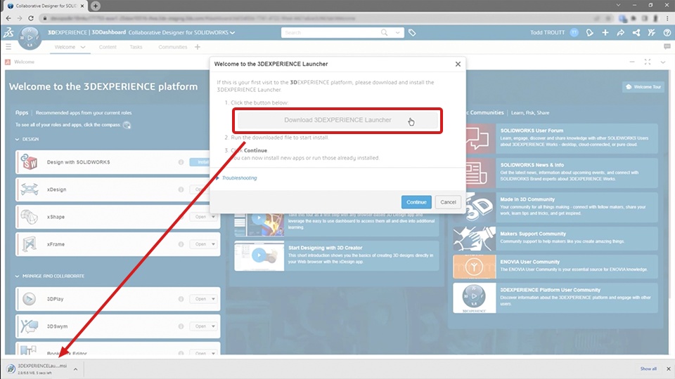This screenshot has height=379, width=675.
Task: Open download item options chevron
Action: click(x=75, y=369)
